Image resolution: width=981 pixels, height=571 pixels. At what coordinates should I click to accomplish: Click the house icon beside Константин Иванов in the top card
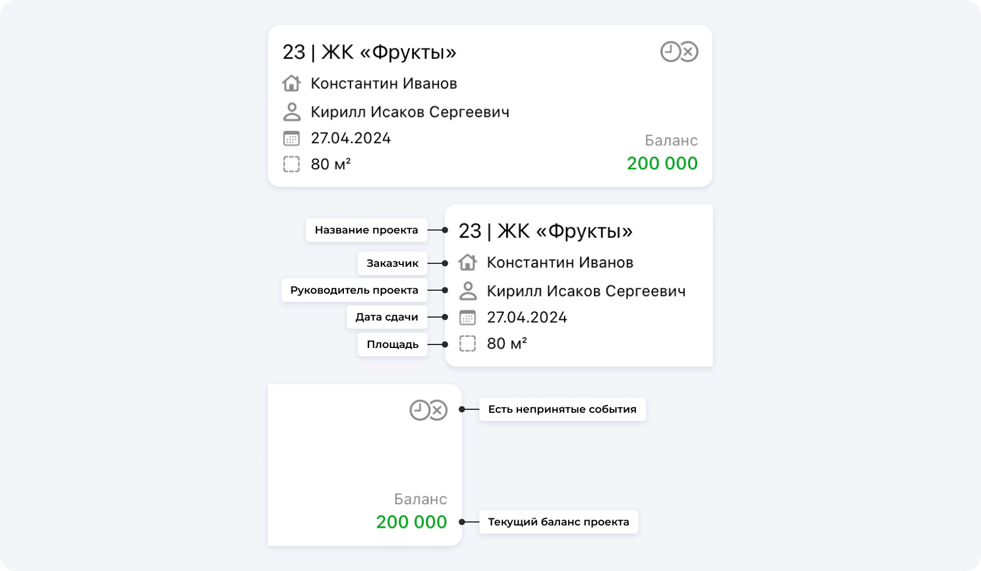(291, 83)
